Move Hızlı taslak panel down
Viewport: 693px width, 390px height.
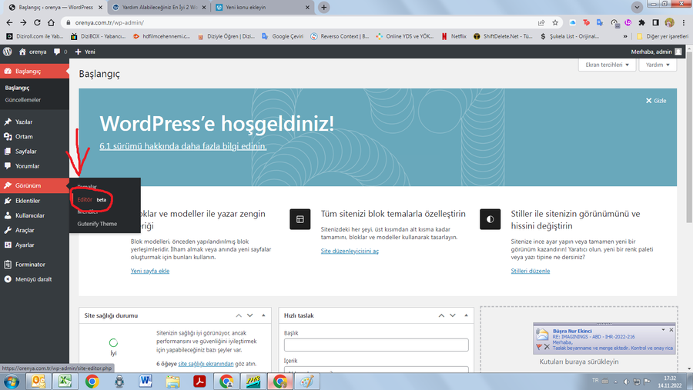coord(453,315)
